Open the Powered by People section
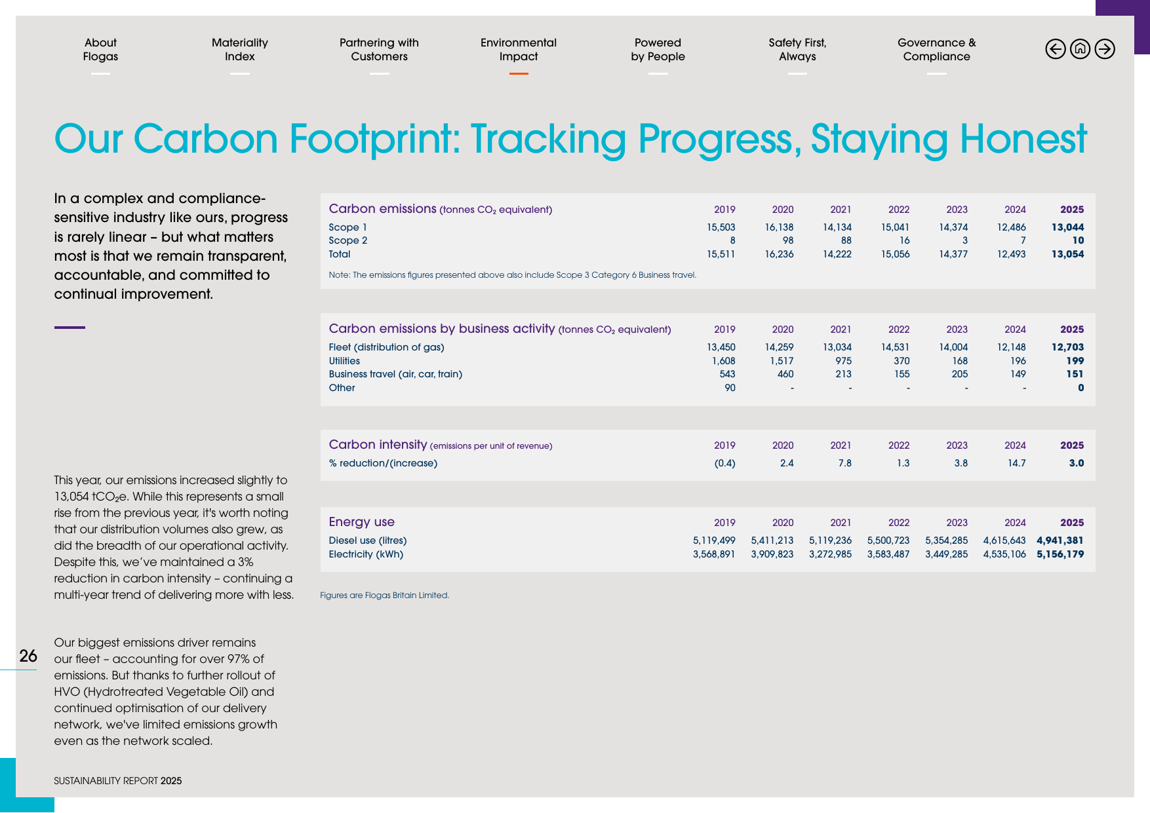 click(x=658, y=50)
